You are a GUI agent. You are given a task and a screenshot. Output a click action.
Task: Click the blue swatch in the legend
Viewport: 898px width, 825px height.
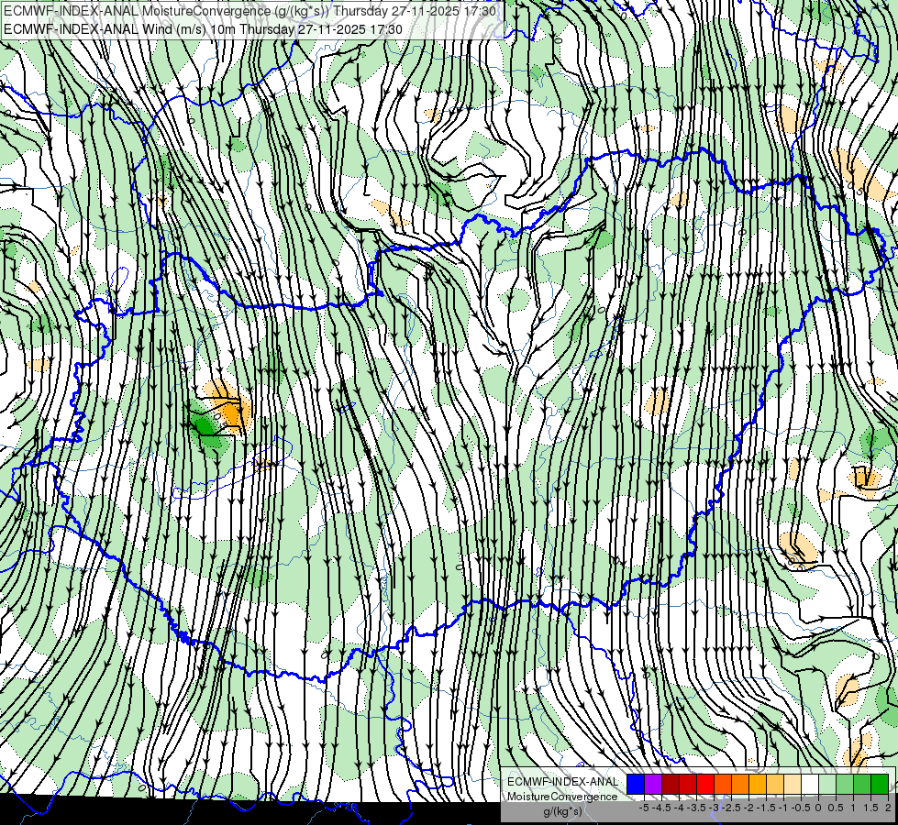(x=636, y=784)
